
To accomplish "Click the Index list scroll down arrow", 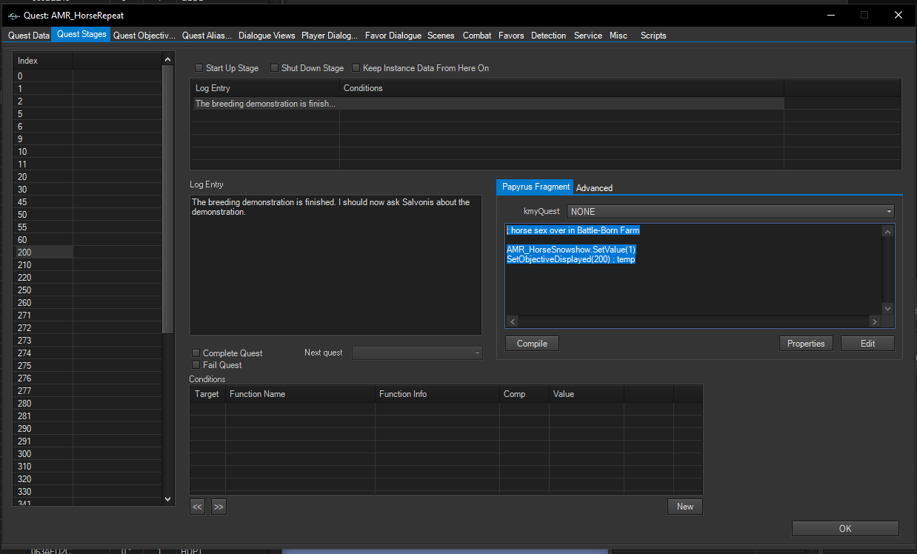I will 168,499.
